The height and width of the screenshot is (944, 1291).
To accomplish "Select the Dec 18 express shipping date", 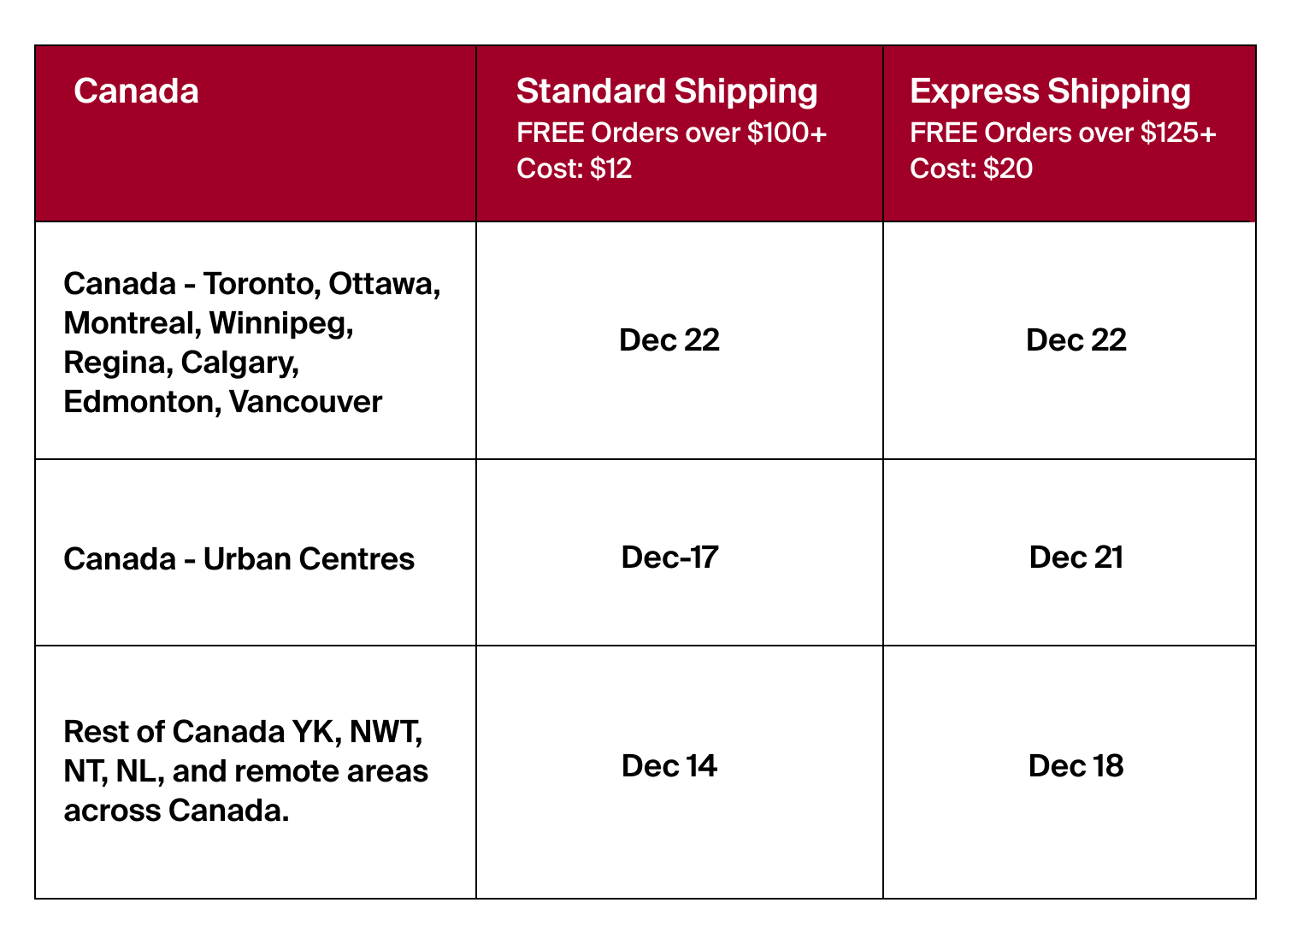I will pyautogui.click(x=1076, y=765).
